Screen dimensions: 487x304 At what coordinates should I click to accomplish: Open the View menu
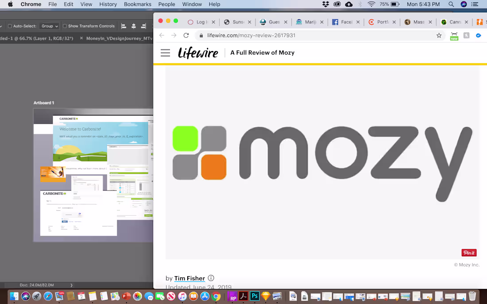tap(86, 4)
